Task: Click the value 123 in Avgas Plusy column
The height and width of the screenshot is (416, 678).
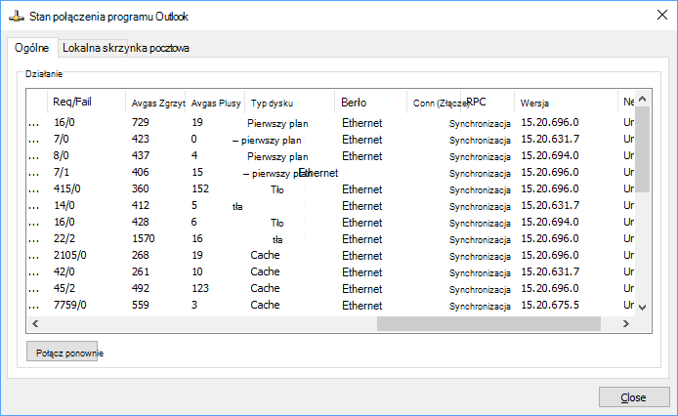Action: (200, 288)
